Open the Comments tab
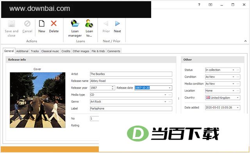 114,51
